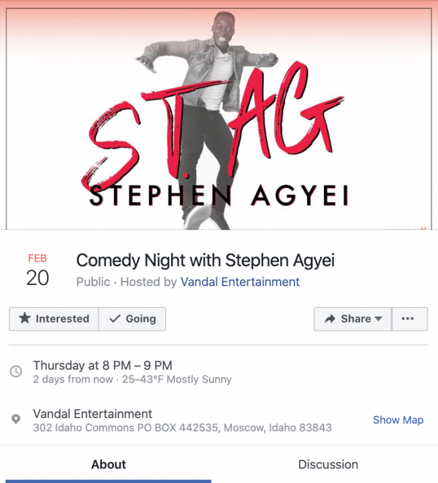Image resolution: width=438 pixels, height=483 pixels.
Task: Click the Show Map link
Action: [398, 420]
